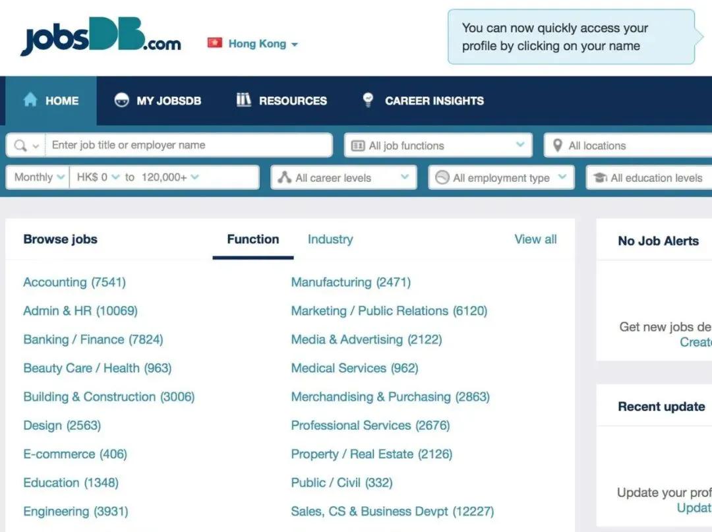This screenshot has width=712, height=532.
Task: Expand the All job functions dropdown
Action: coord(438,145)
